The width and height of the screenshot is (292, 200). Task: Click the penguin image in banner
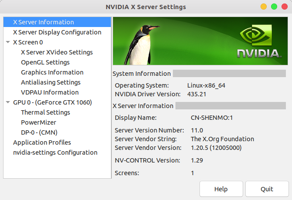coord(142,45)
